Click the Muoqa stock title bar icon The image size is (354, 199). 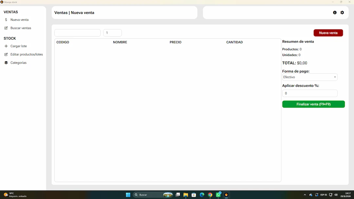pyautogui.click(x=2, y=2)
